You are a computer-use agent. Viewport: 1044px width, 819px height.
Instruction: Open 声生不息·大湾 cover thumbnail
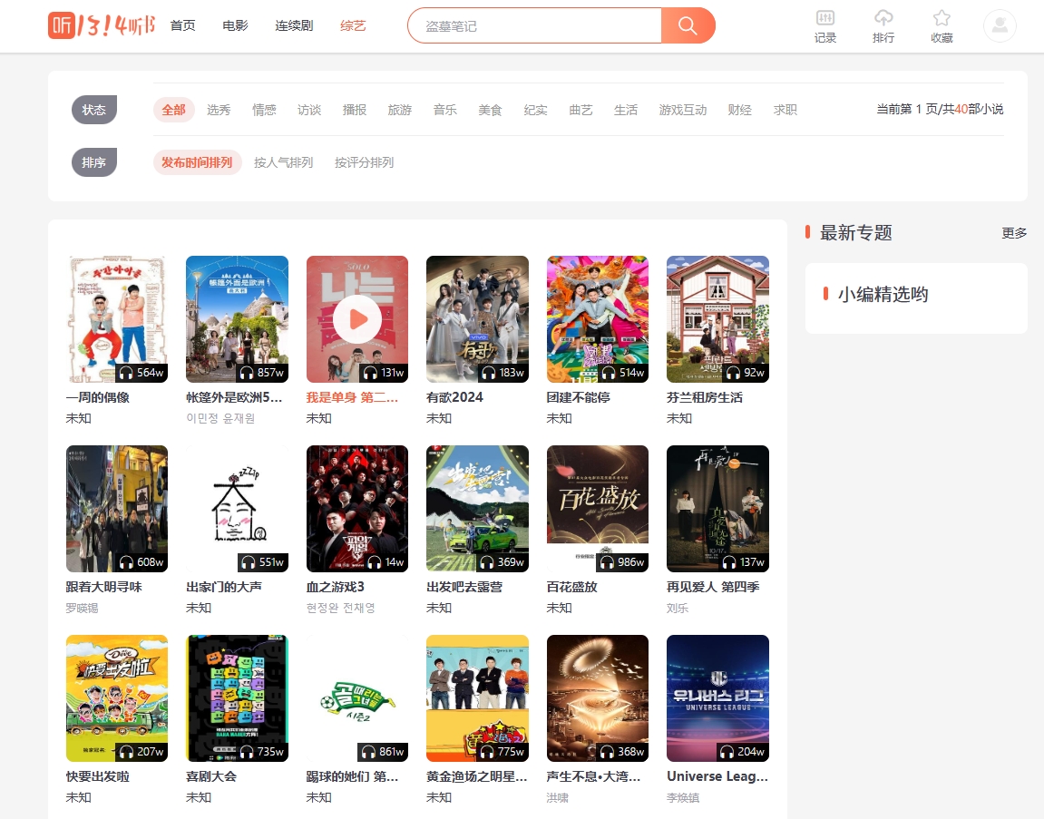(x=597, y=698)
